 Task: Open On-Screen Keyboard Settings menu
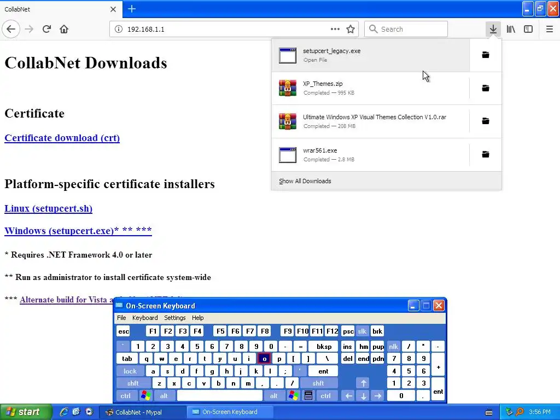point(174,318)
